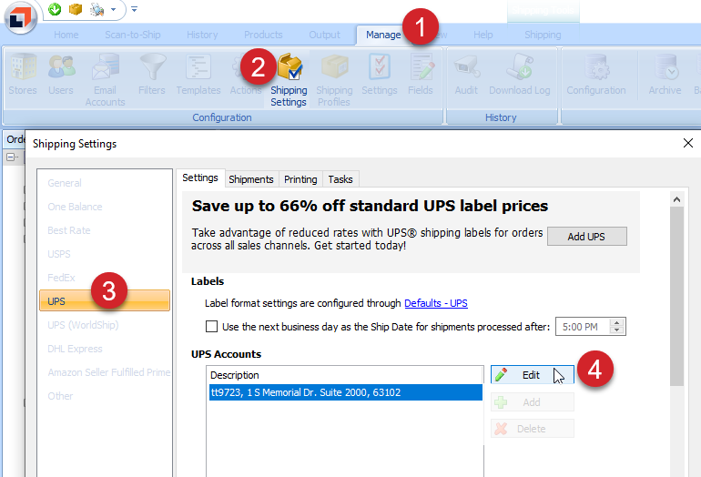Open the Fields ribbon icon
The height and width of the screenshot is (477, 701).
click(x=421, y=74)
